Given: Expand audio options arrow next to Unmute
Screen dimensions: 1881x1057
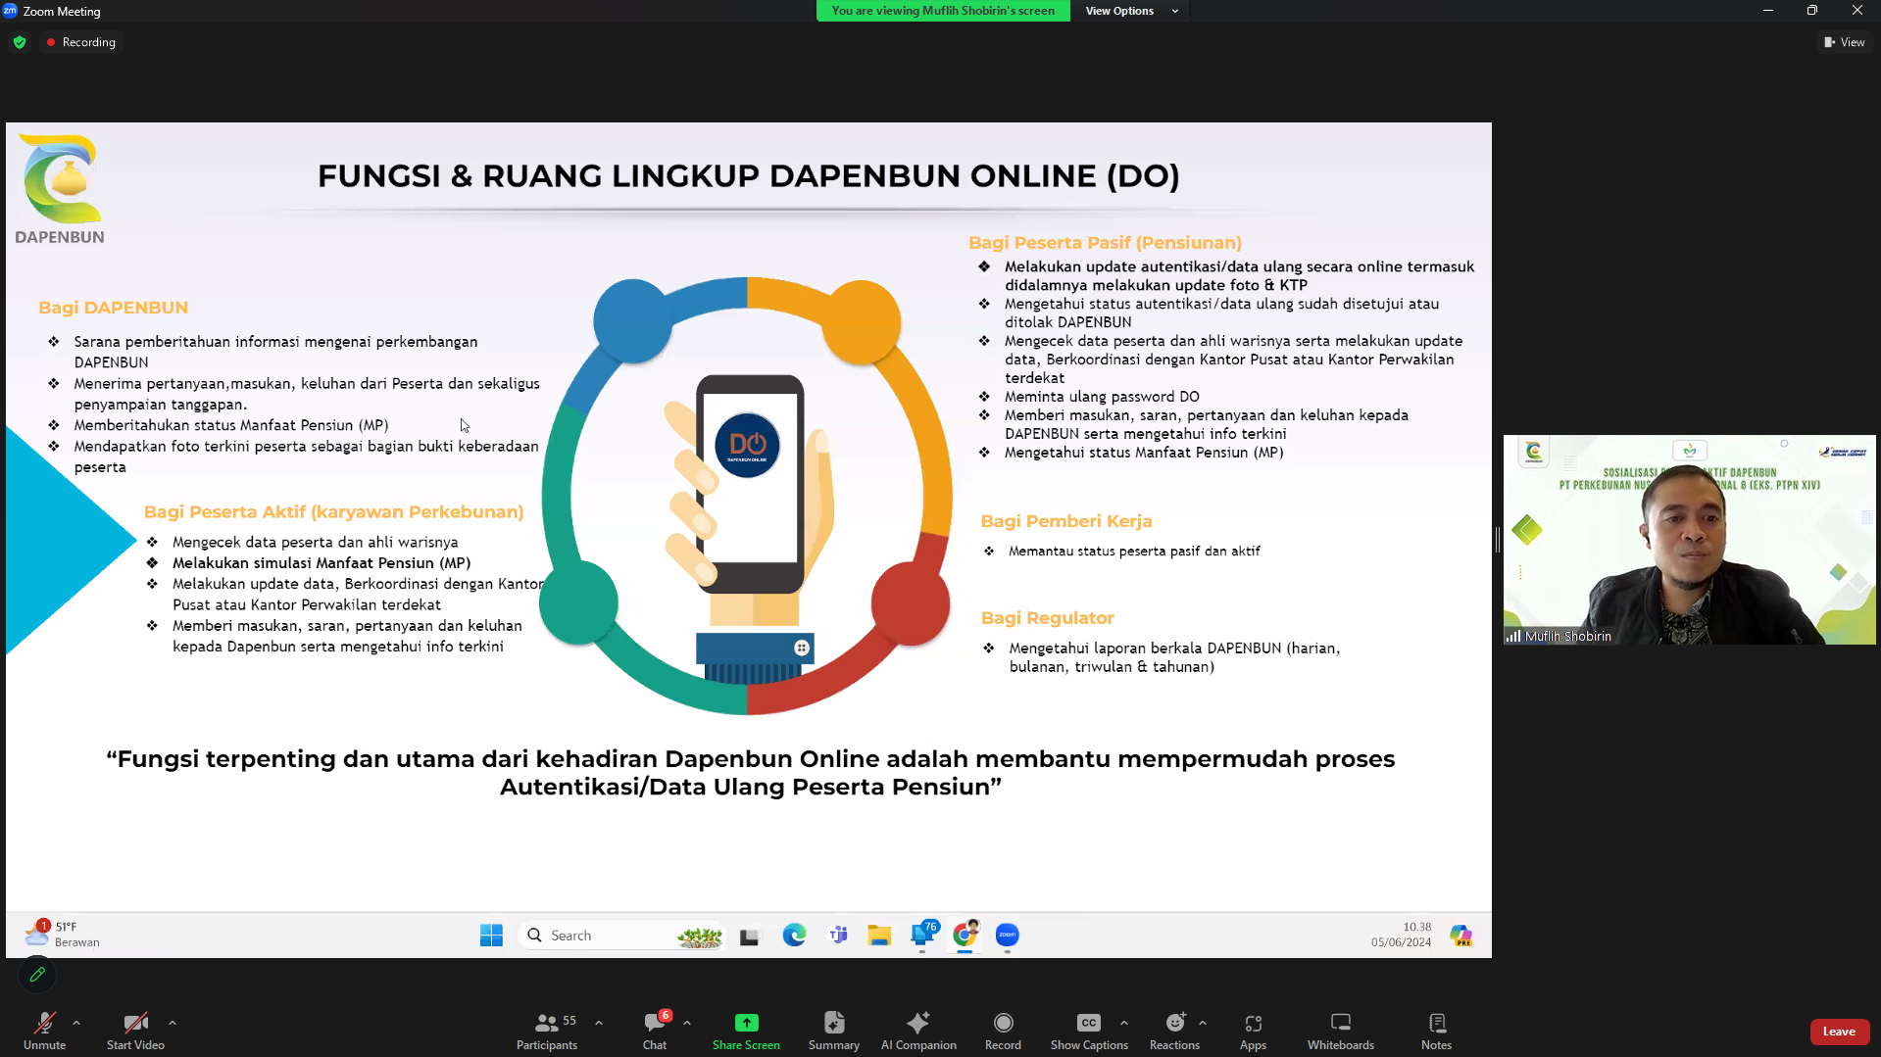Looking at the screenshot, I should tap(76, 1023).
